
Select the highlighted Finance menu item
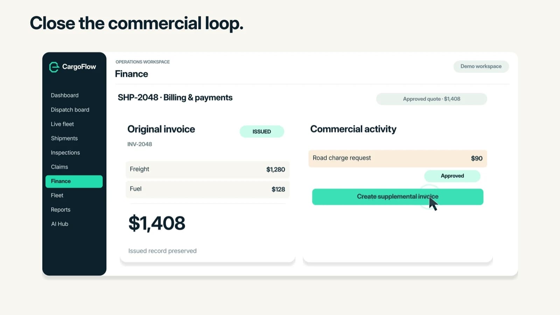(x=74, y=181)
